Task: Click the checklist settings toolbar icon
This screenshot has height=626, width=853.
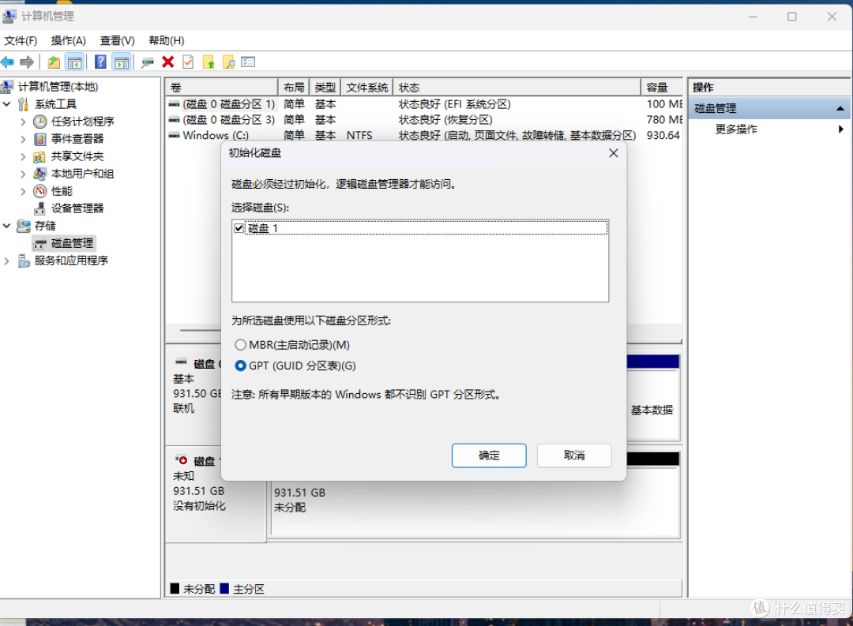Action: (248, 62)
